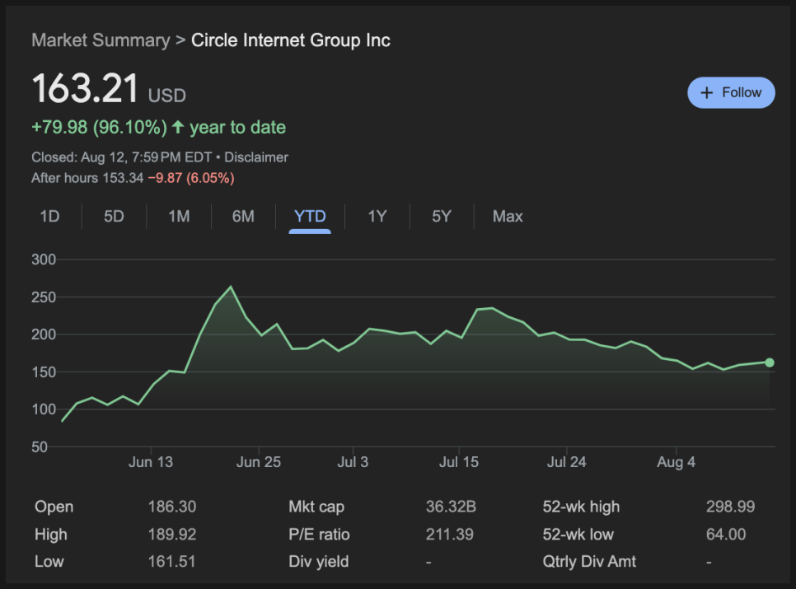The width and height of the screenshot is (796, 589).
Task: Click the Circle Internet Group Inc title
Action: [x=290, y=40]
